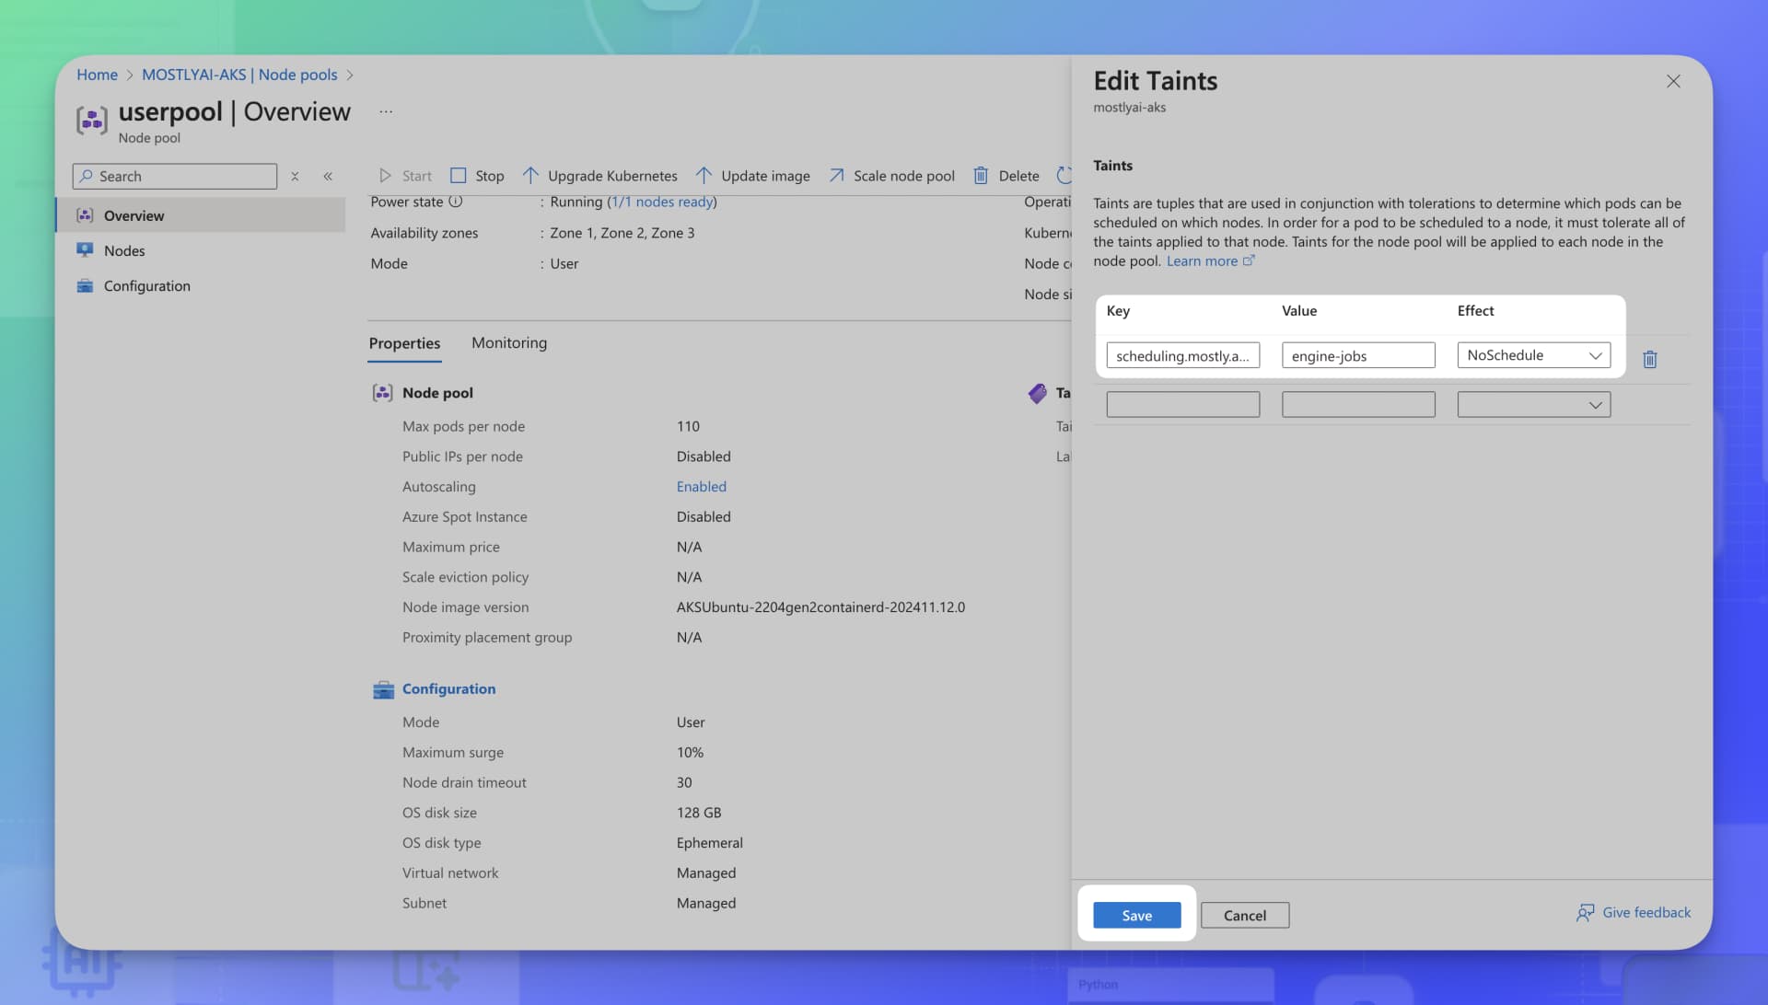Screen dimensions: 1768x1005
Task: Collapse the sidebar with the double-chevron
Action: coord(328,176)
